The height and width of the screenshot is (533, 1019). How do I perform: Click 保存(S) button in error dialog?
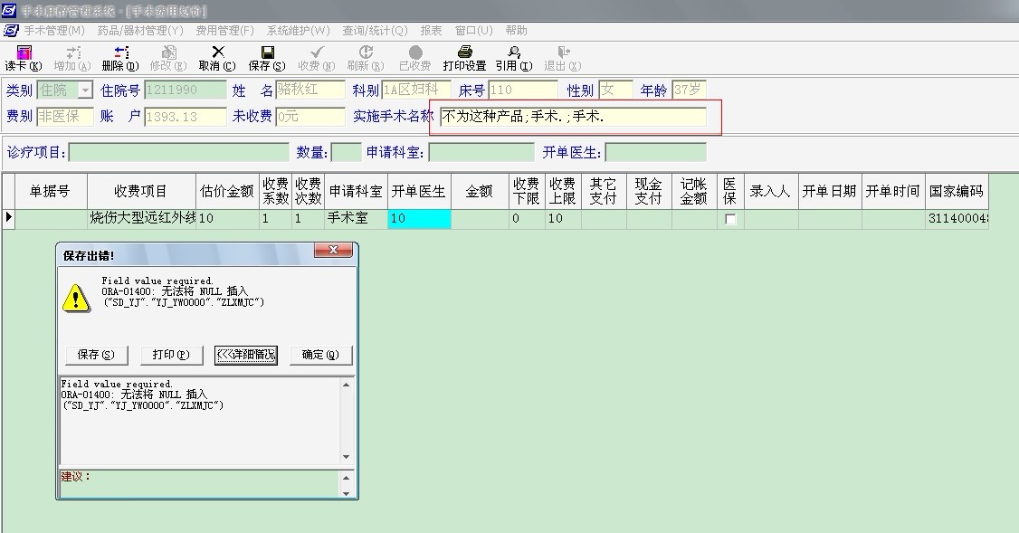pos(96,355)
